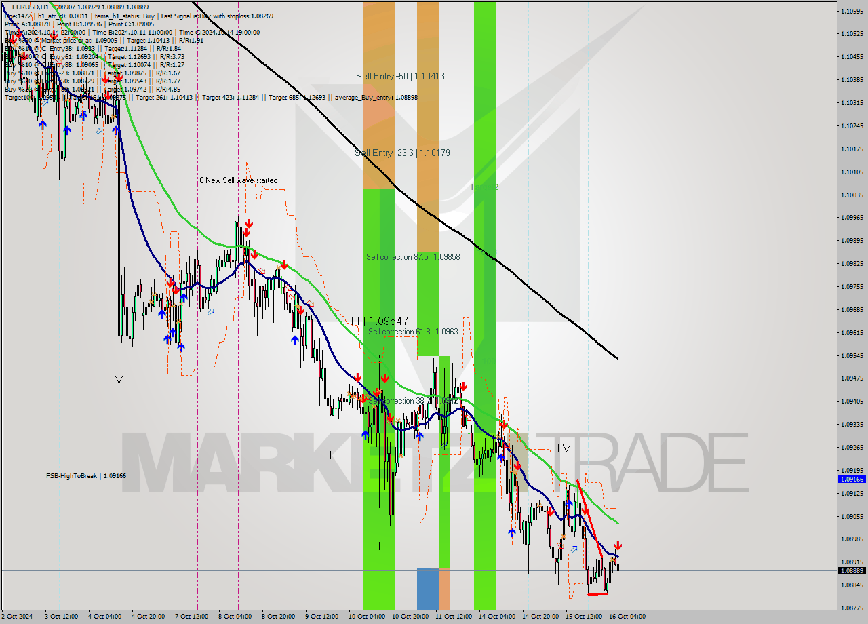Click the 1.10035 price axis label
This screenshot has height=624, width=868.
852,195
